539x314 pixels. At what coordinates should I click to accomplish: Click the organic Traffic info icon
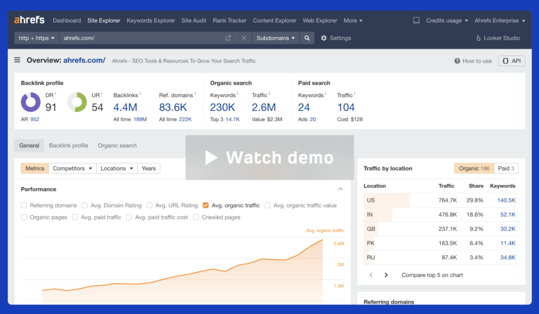click(269, 94)
